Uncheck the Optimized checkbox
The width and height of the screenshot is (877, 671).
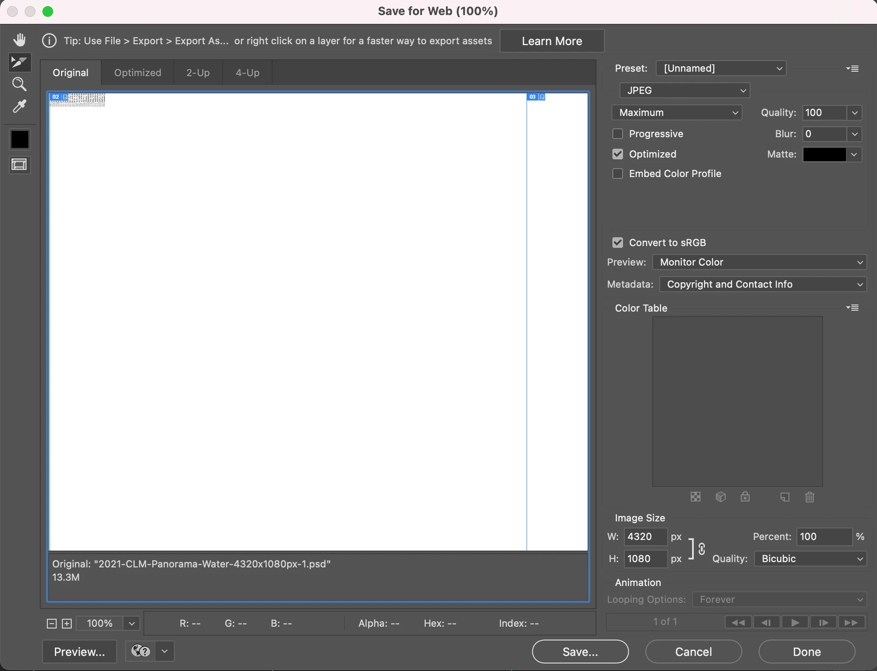click(x=618, y=154)
